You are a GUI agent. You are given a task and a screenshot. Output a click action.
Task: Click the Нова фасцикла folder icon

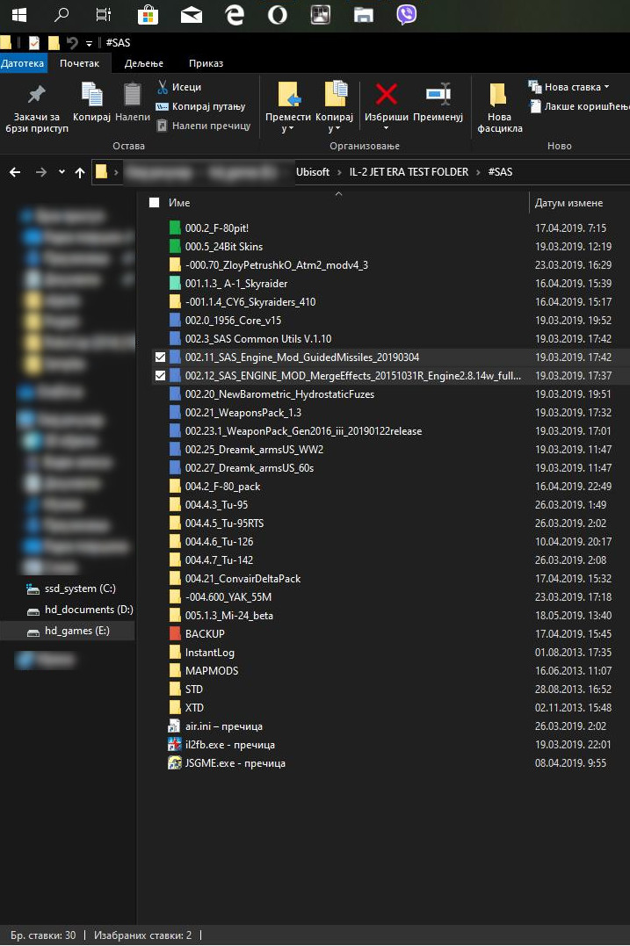[498, 94]
